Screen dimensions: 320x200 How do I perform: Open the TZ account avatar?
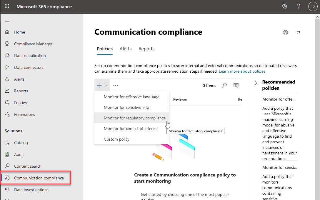click(x=313, y=6)
